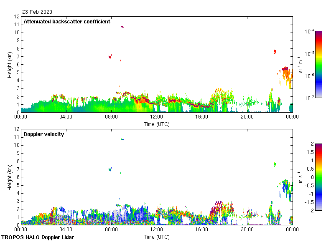Viewport: 326px width, 242px height.
Task: Click the "23 Feb 2020" date label
Action: click(x=38, y=12)
